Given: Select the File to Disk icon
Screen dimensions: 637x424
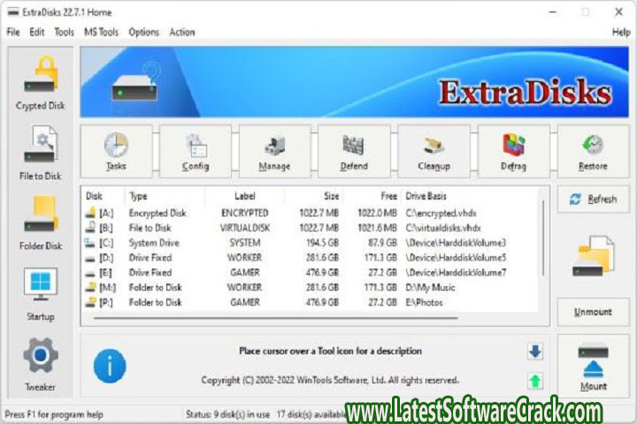Looking at the screenshot, I should click(40, 152).
